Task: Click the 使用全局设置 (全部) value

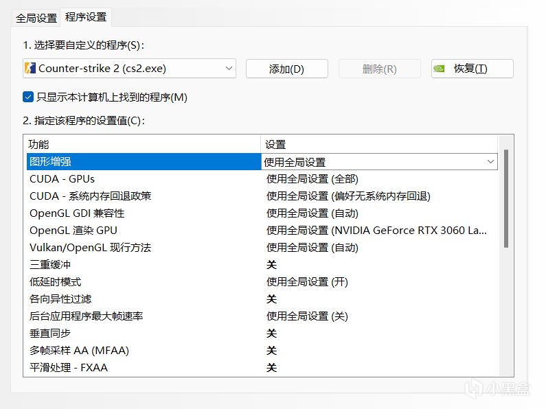Action: pyautogui.click(x=312, y=178)
